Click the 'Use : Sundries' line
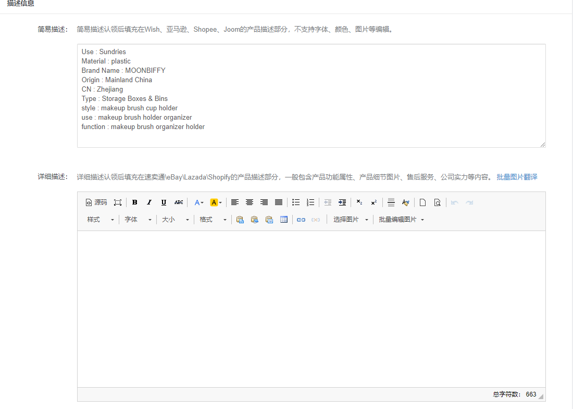The image size is (573, 409). 104,52
